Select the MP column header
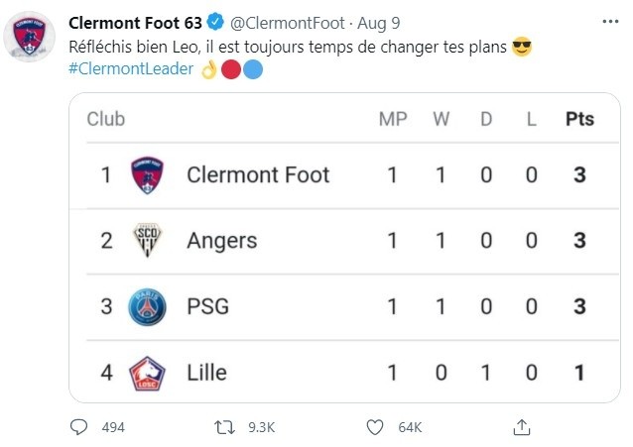Viewport: 633px width, 447px height. (393, 119)
